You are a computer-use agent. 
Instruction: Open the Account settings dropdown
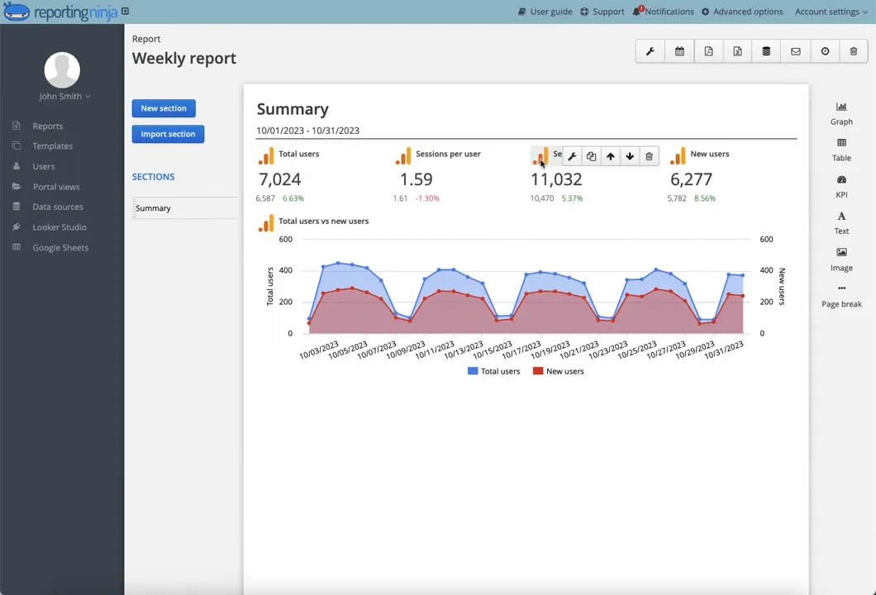[x=831, y=12]
